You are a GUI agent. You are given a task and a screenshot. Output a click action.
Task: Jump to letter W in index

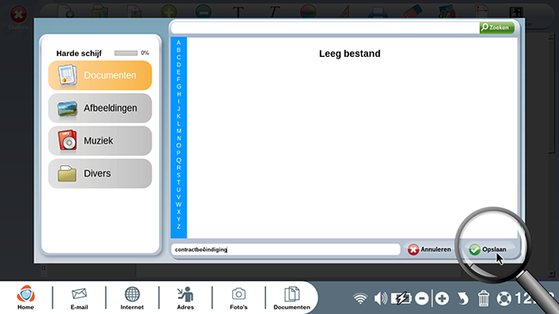click(179, 205)
